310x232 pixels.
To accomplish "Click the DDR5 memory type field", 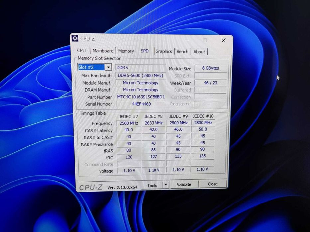I will point(141,68).
